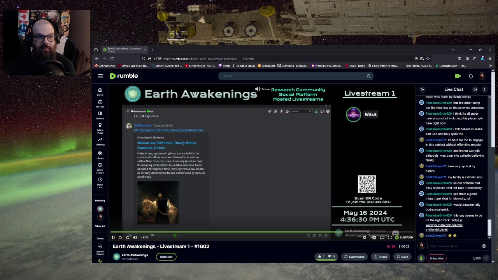Image resolution: width=498 pixels, height=280 pixels.
Task: Open the notifications bell
Action: click(471, 76)
